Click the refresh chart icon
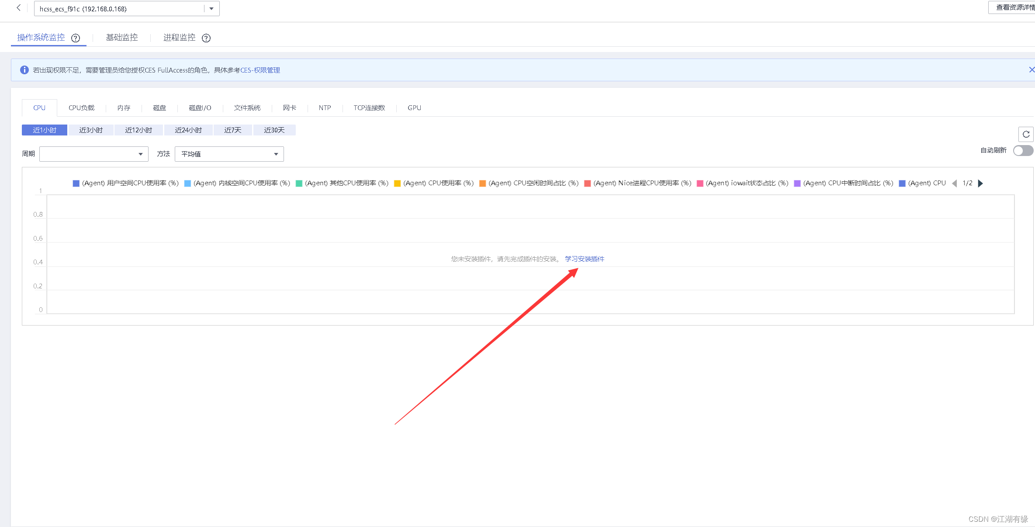The width and height of the screenshot is (1035, 527). coord(1026,134)
